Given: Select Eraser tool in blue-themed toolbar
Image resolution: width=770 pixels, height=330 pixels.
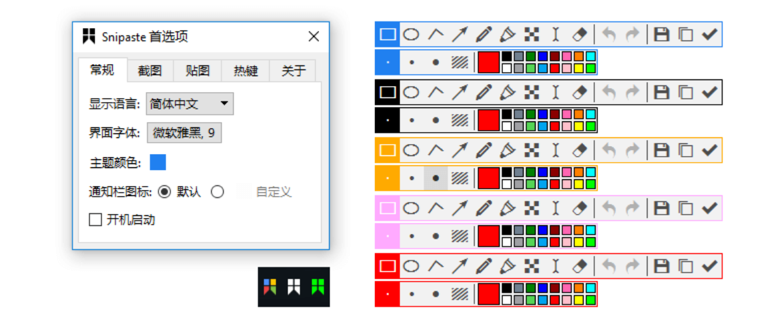Looking at the screenshot, I should [x=580, y=35].
